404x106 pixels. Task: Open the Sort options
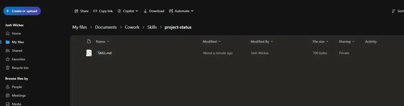coord(398,11)
